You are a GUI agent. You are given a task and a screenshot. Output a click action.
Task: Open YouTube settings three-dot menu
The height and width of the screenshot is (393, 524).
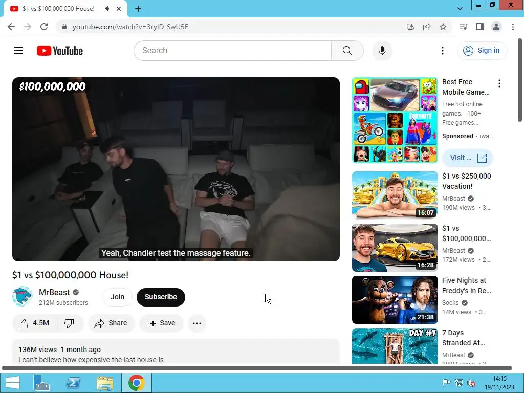pos(443,51)
